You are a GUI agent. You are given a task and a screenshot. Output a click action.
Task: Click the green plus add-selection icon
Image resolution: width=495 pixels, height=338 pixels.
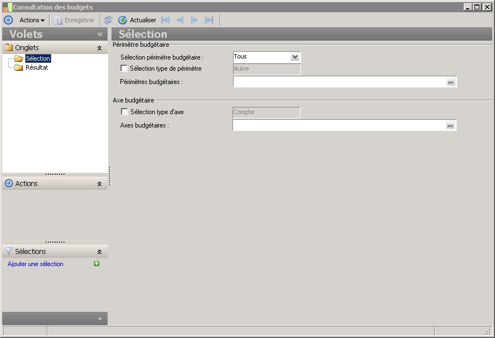pyautogui.click(x=96, y=263)
